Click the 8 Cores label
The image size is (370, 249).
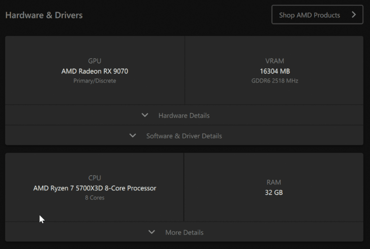pyautogui.click(x=94, y=198)
